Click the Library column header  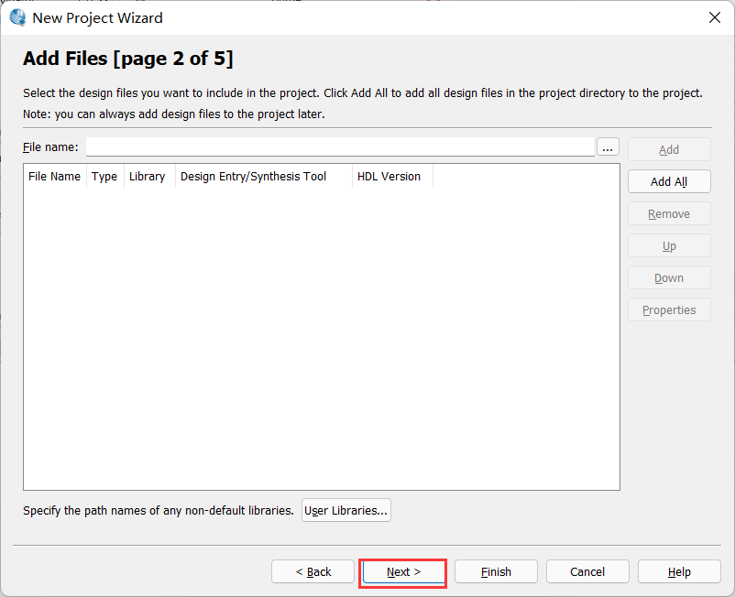149,177
